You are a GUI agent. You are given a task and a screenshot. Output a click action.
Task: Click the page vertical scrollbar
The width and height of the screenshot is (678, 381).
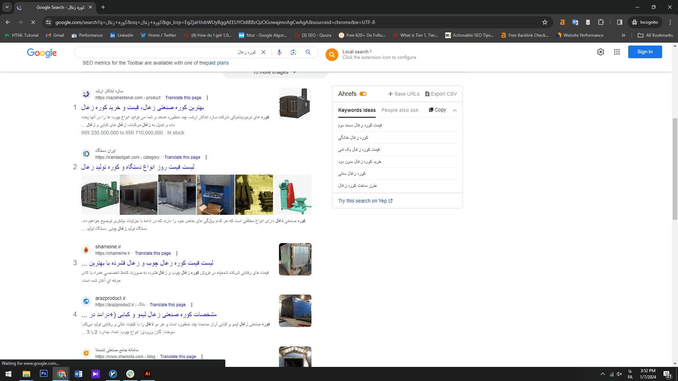pos(675,169)
